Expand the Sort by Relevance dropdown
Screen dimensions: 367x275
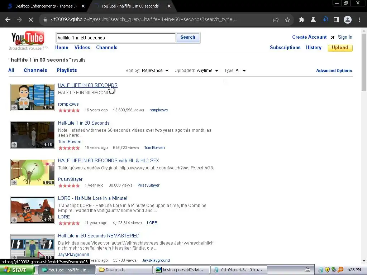tap(155, 71)
